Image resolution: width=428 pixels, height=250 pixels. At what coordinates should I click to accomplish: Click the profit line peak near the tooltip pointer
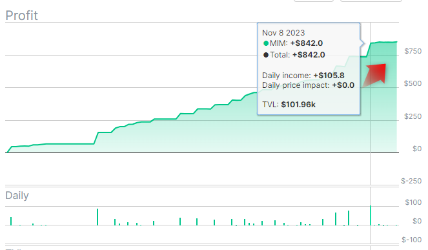click(x=371, y=43)
